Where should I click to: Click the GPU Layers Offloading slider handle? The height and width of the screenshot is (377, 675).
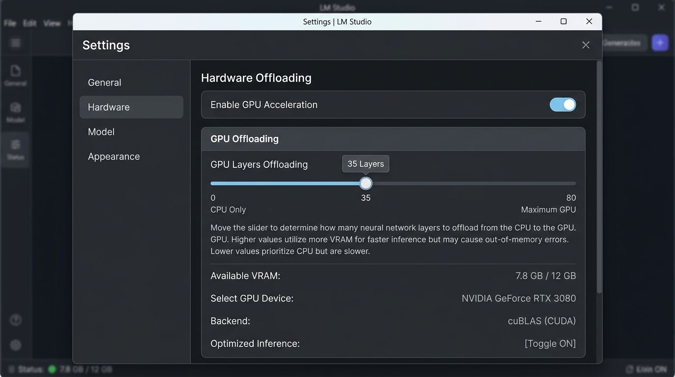coord(366,184)
